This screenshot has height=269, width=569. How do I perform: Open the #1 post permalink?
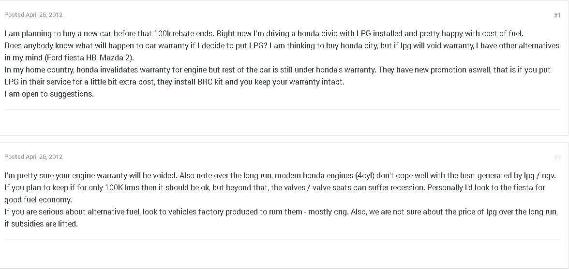(557, 15)
